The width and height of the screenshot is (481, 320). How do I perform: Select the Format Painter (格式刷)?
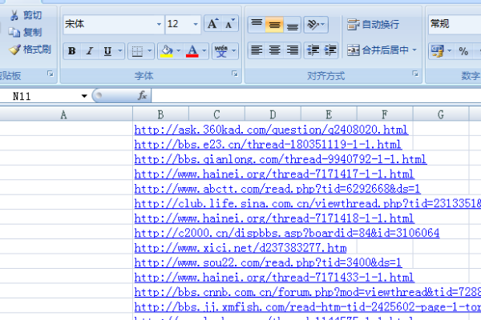pyautogui.click(x=30, y=50)
